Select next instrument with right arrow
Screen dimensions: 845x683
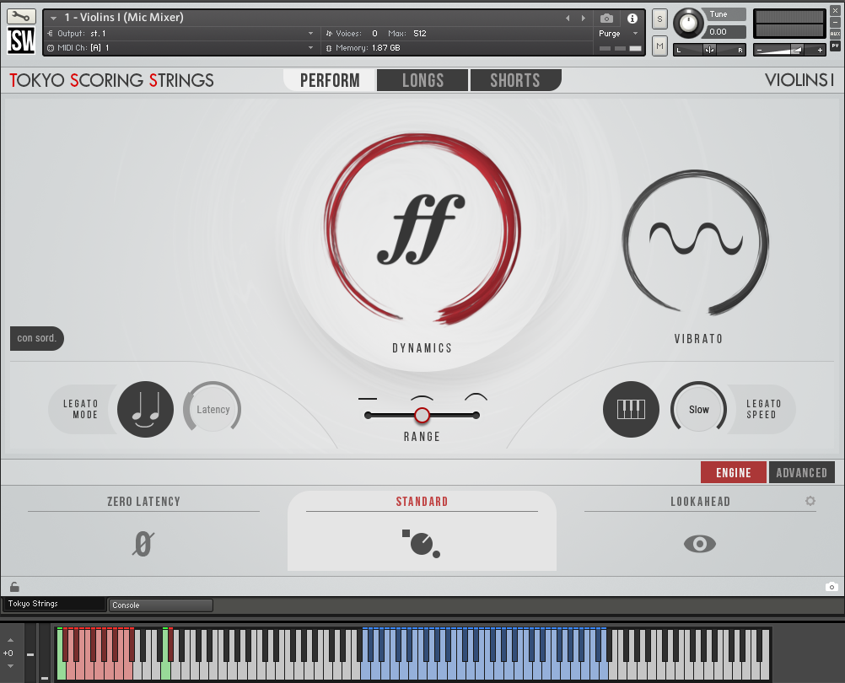tap(583, 19)
